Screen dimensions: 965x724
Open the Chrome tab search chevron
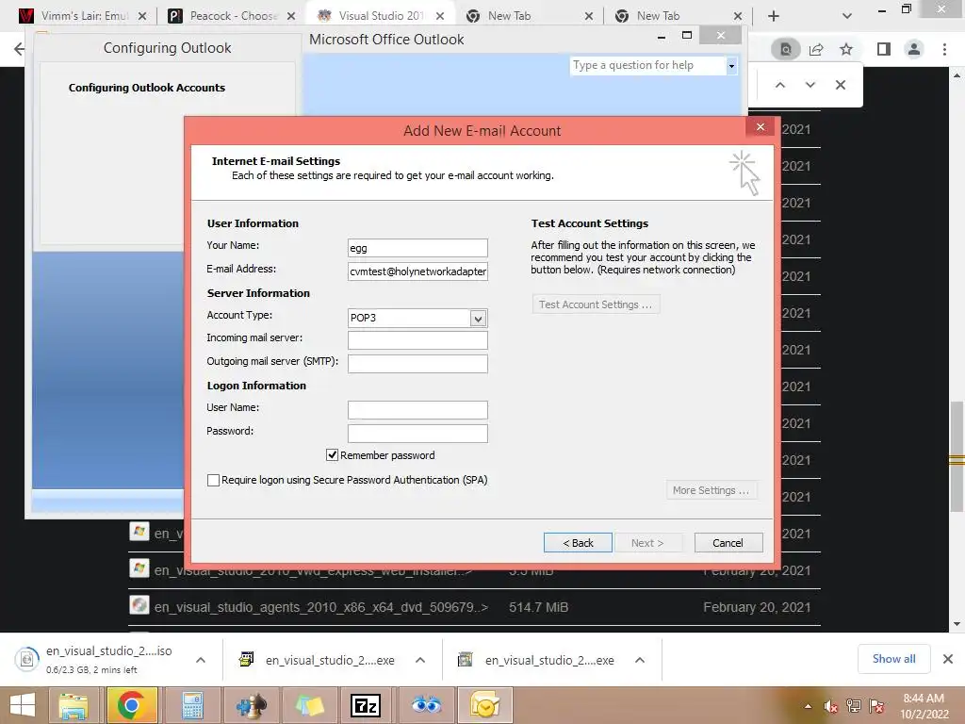pos(847,16)
